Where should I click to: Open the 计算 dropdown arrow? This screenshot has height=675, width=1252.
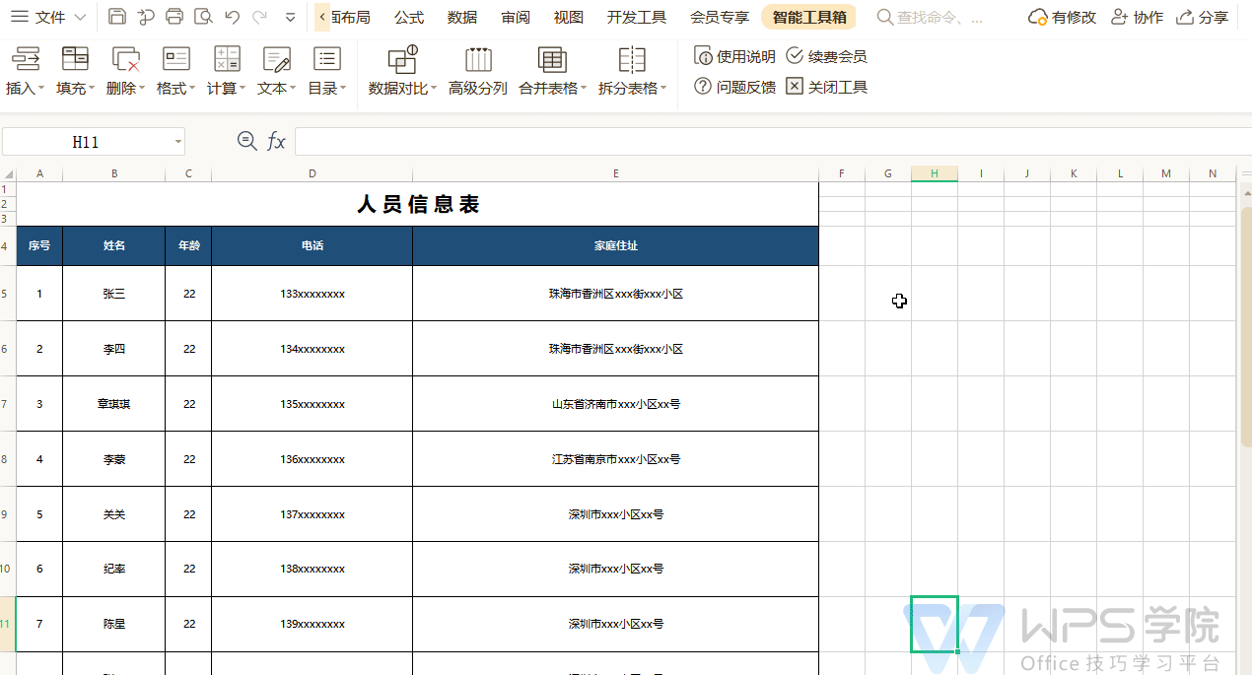pos(243,89)
